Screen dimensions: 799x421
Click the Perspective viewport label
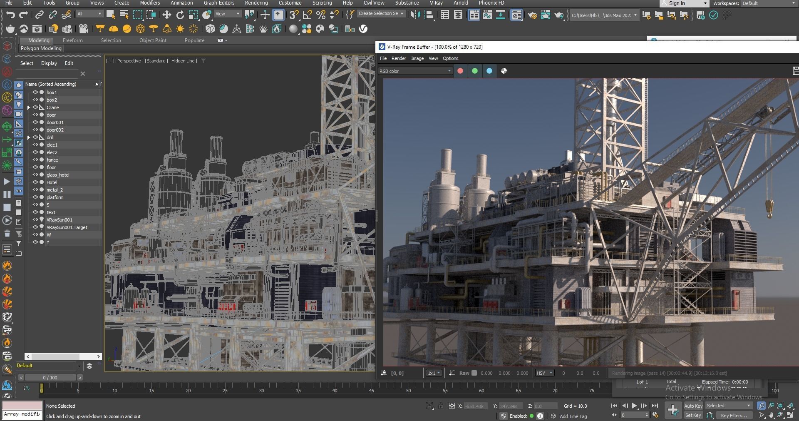coord(129,61)
